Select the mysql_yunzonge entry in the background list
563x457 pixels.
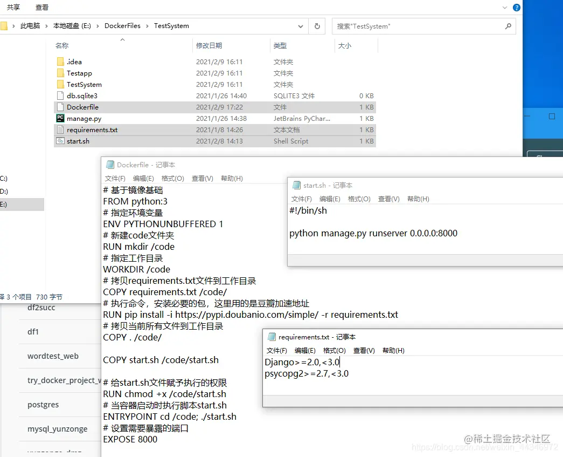coord(58,429)
